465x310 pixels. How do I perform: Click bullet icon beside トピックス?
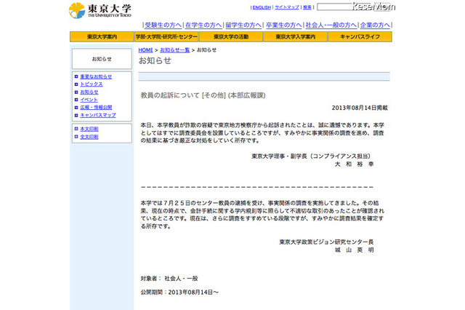click(76, 84)
